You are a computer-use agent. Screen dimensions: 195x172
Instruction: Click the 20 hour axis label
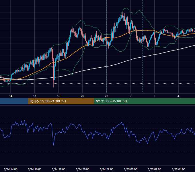pos(83,96)
